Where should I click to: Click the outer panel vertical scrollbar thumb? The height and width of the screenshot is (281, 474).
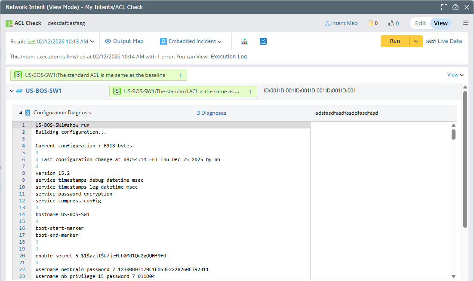pos(465,159)
